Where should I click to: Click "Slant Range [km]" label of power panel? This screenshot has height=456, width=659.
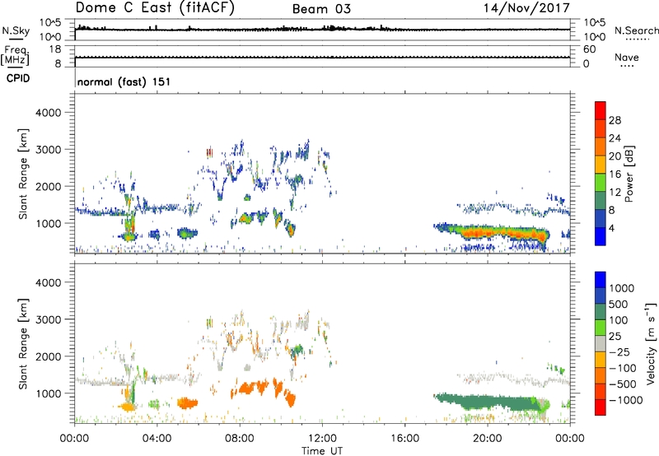click(23, 174)
